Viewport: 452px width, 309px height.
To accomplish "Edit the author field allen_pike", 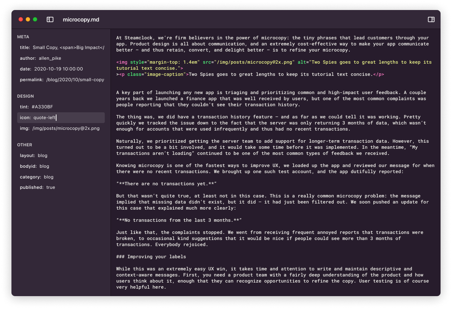I will pyautogui.click(x=50, y=58).
